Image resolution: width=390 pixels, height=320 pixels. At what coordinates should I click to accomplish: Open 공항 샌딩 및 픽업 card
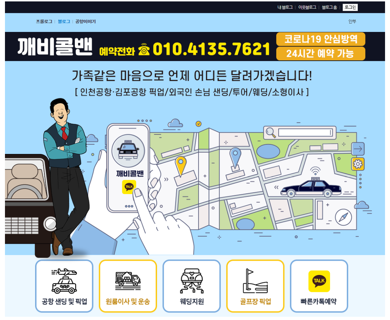[64, 286]
